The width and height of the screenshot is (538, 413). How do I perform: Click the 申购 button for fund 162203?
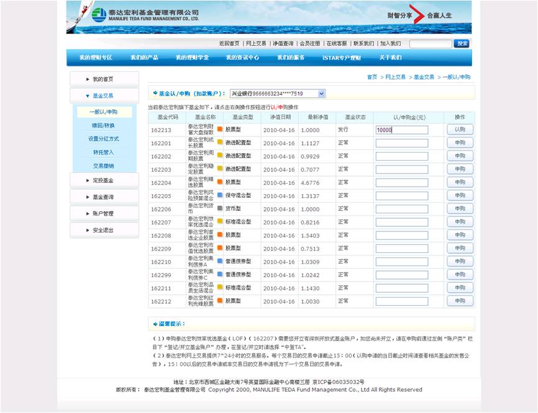tap(460, 169)
